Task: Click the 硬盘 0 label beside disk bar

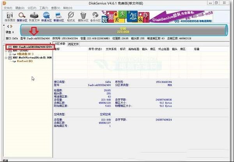Action: click(x=10, y=32)
